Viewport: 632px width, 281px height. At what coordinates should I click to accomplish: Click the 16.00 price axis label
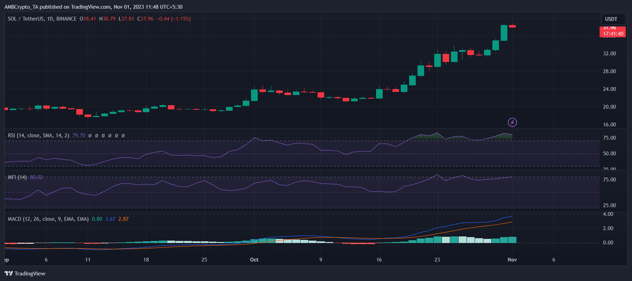(x=609, y=125)
